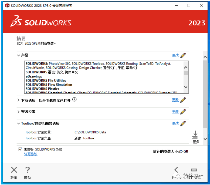Close the installation manager window
Image resolution: width=210 pixels, height=185 pixels.
(201, 5)
